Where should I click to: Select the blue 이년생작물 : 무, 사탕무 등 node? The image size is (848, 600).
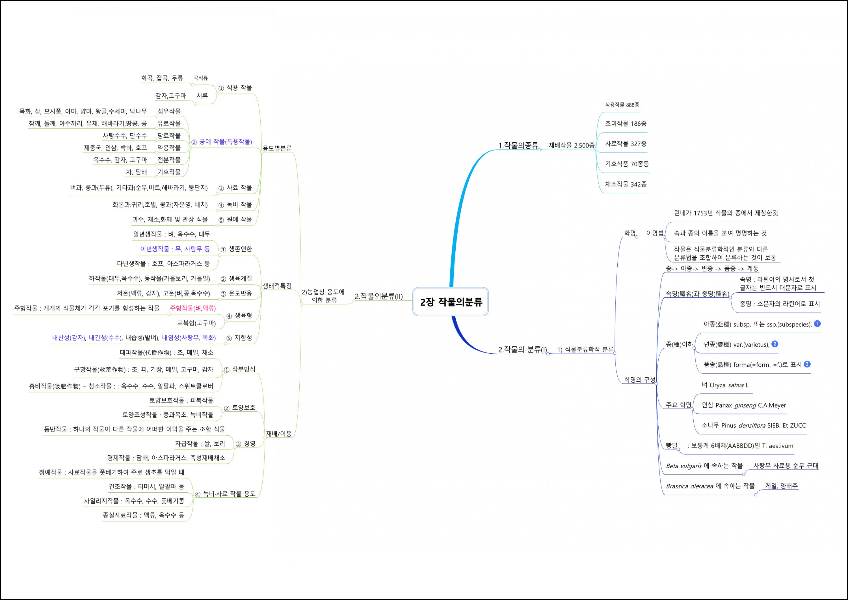[175, 249]
